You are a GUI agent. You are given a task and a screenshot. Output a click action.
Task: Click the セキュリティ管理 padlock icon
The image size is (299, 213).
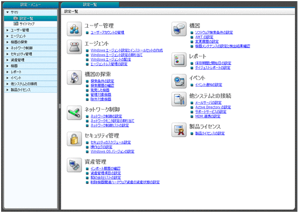pos(74,139)
